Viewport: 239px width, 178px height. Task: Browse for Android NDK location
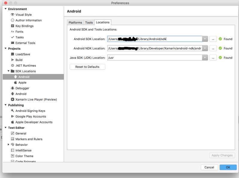pyautogui.click(x=213, y=48)
